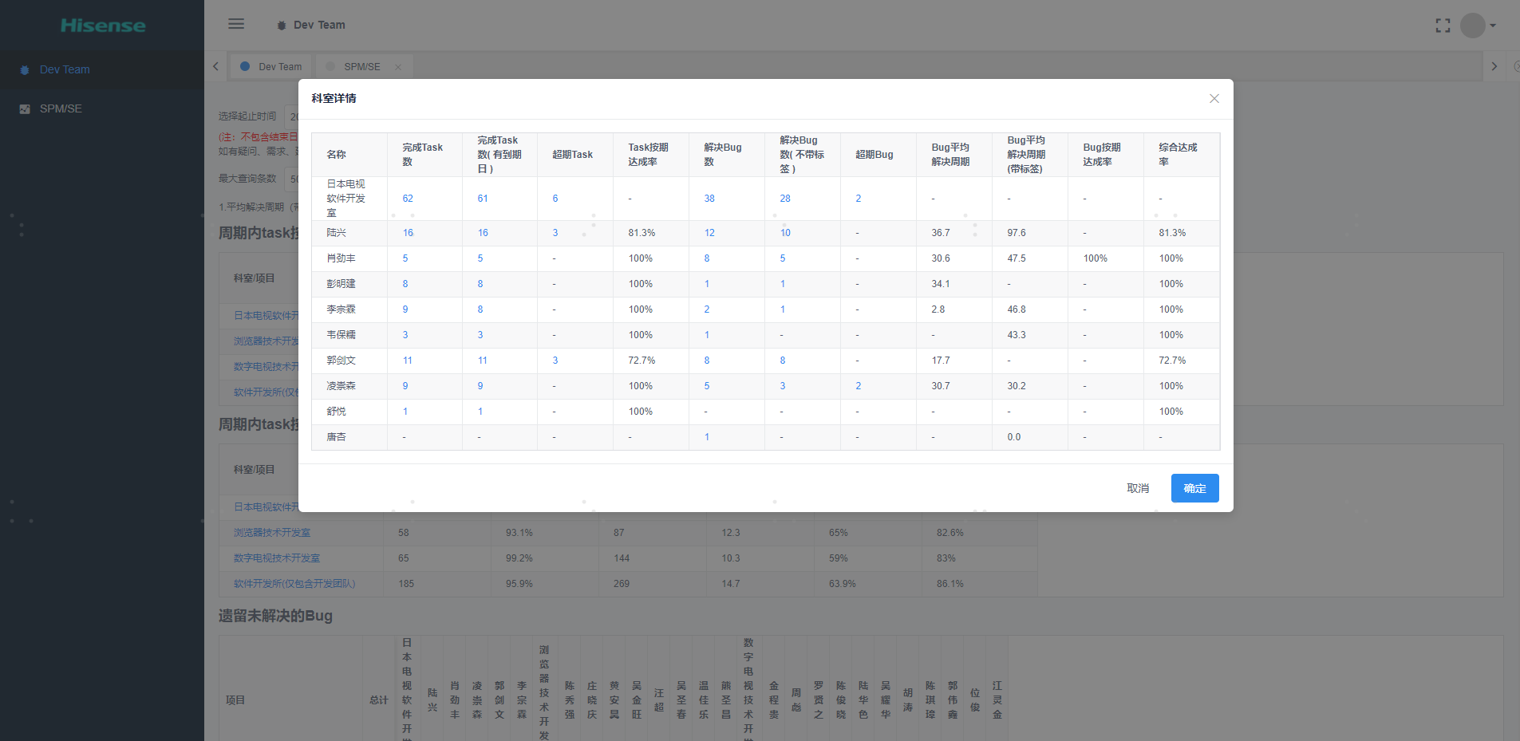This screenshot has height=741, width=1520.
Task: Open 浏览器技术开发室 link in background table
Action: point(272,533)
